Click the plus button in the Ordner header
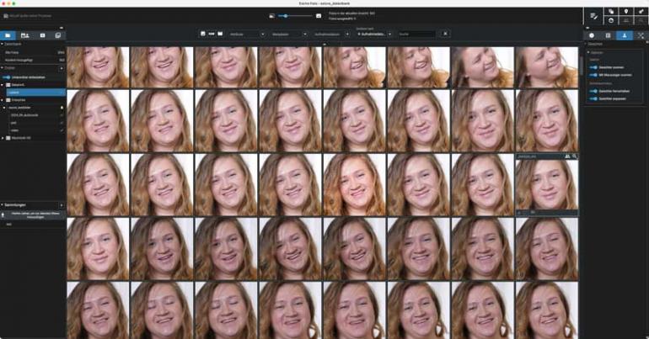 (x=62, y=68)
